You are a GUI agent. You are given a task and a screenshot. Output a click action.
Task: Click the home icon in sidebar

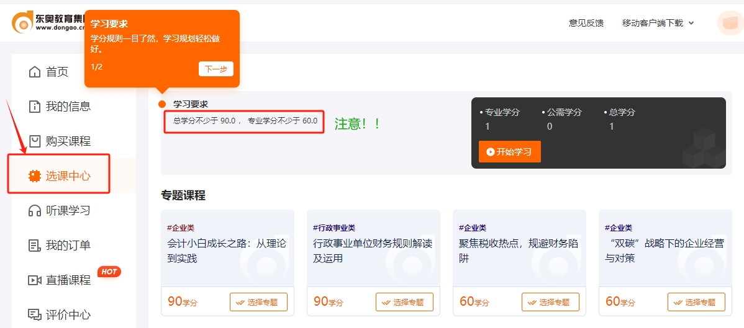35,72
